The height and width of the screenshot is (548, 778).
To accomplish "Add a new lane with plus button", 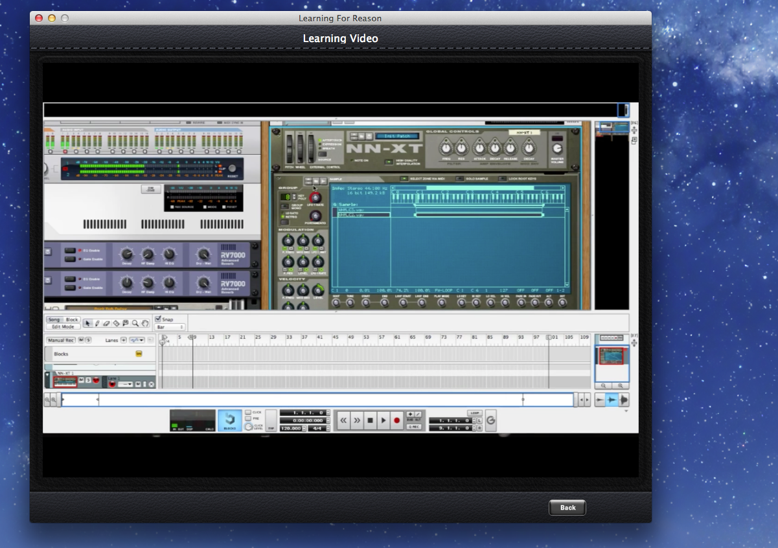I will click(123, 340).
